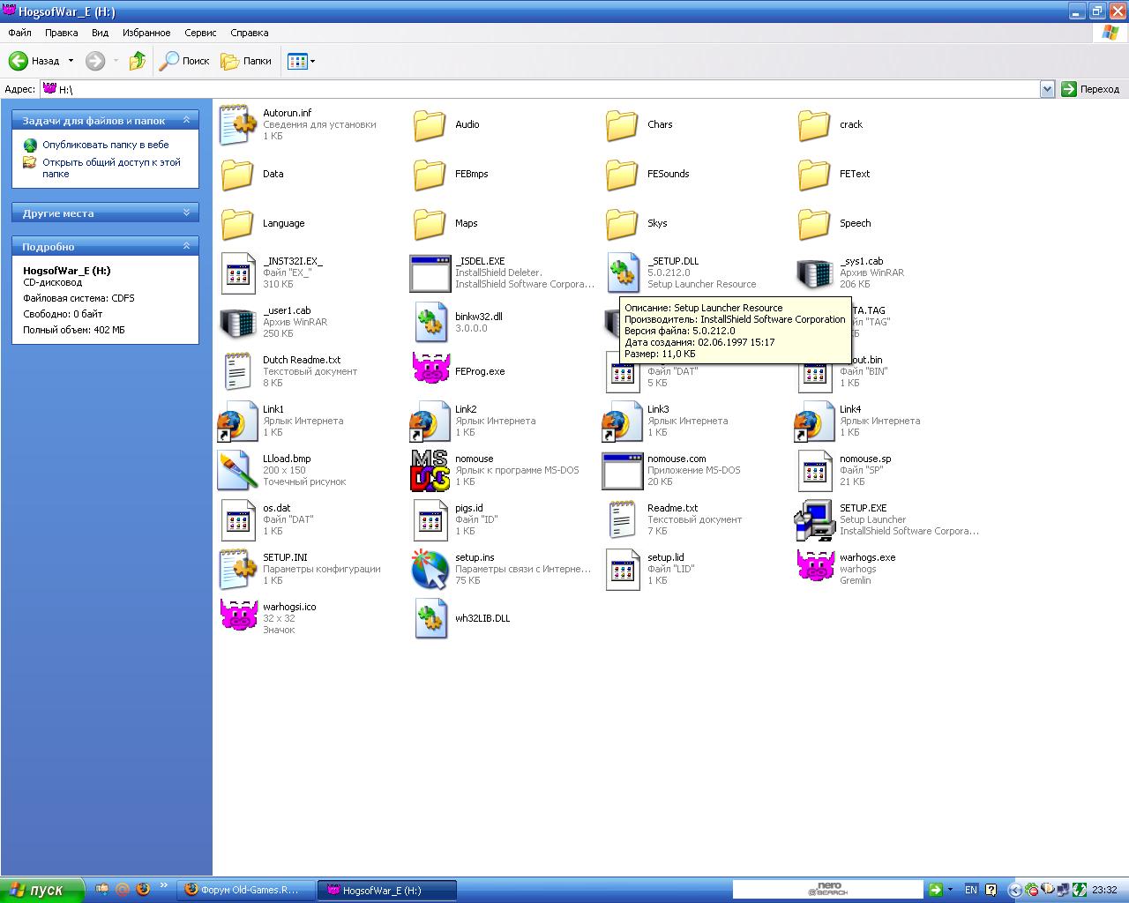Click the Поиск search button
This screenshot has width=1129, height=903.
coord(184,61)
